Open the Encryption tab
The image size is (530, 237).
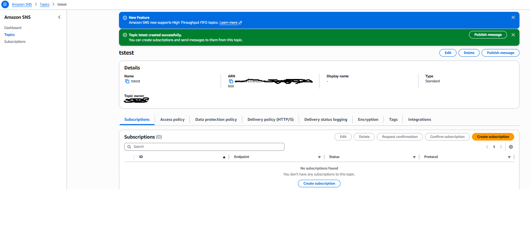pos(368,119)
